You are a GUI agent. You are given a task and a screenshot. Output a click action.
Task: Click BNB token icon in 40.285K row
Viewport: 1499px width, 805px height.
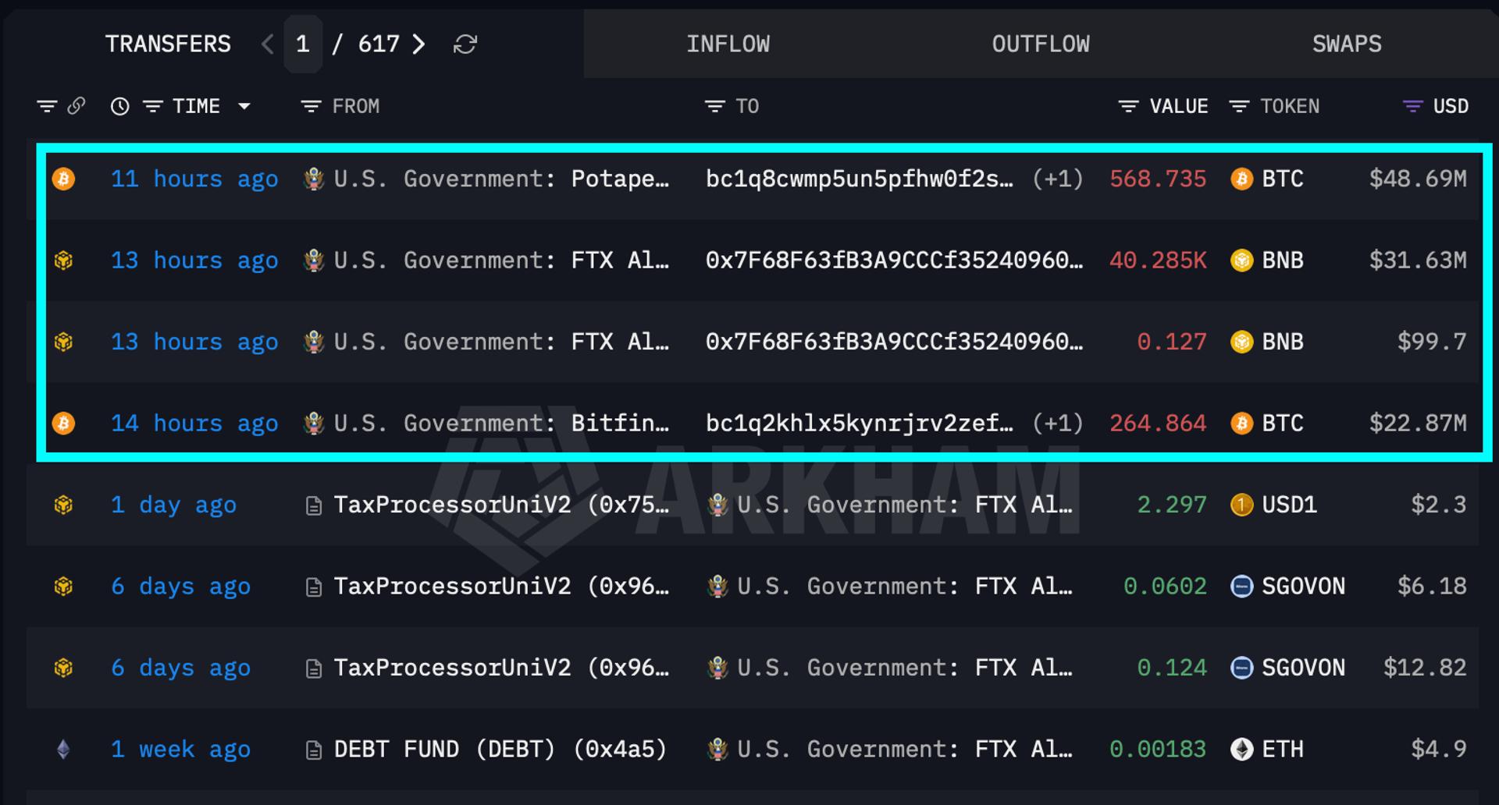pyautogui.click(x=1241, y=261)
